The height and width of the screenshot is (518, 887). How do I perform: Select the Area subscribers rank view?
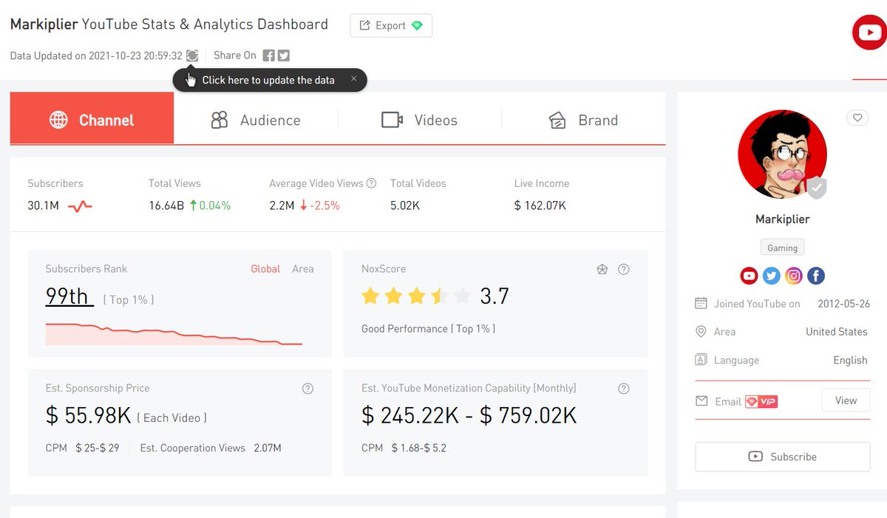point(303,269)
